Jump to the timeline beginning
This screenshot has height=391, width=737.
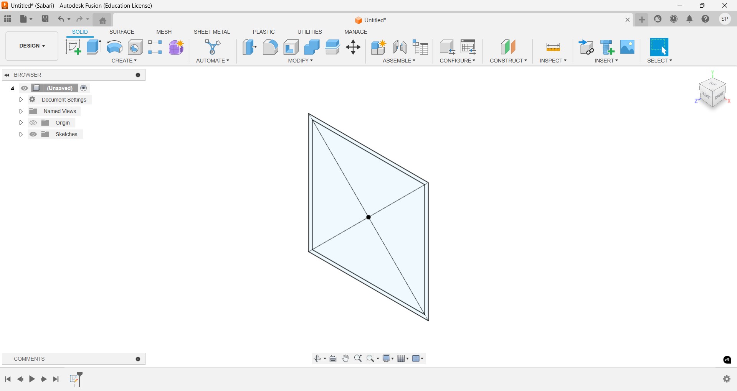(x=8, y=379)
